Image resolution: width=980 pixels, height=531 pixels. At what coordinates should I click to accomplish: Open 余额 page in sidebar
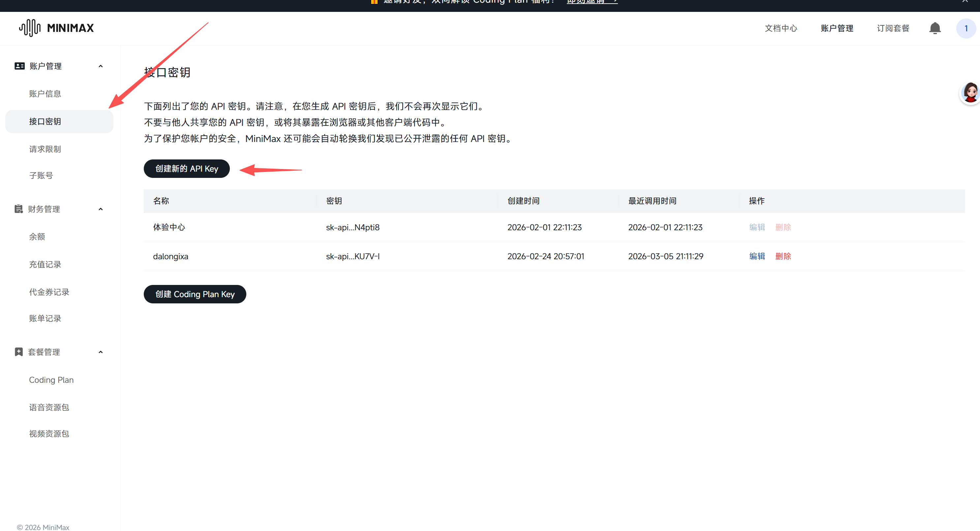point(37,237)
